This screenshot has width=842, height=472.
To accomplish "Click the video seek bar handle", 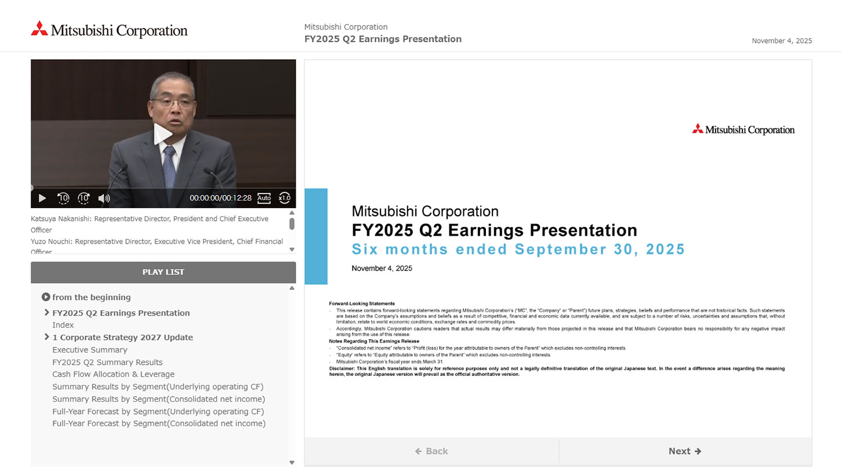I will coord(32,188).
